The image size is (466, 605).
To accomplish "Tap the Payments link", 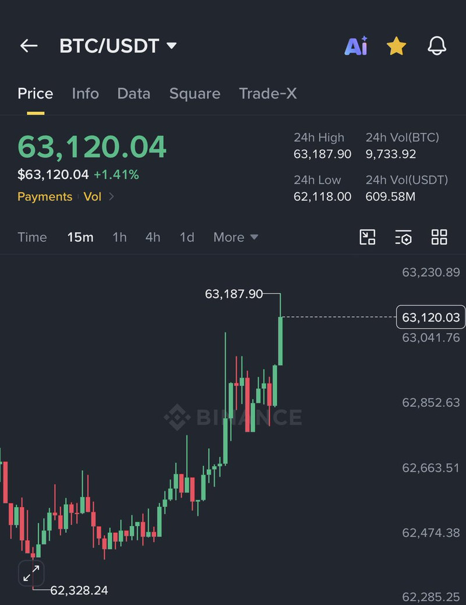I will (45, 196).
